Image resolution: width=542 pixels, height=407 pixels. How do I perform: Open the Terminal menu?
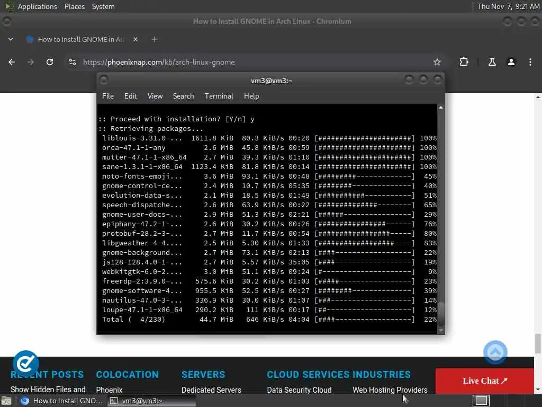click(219, 96)
